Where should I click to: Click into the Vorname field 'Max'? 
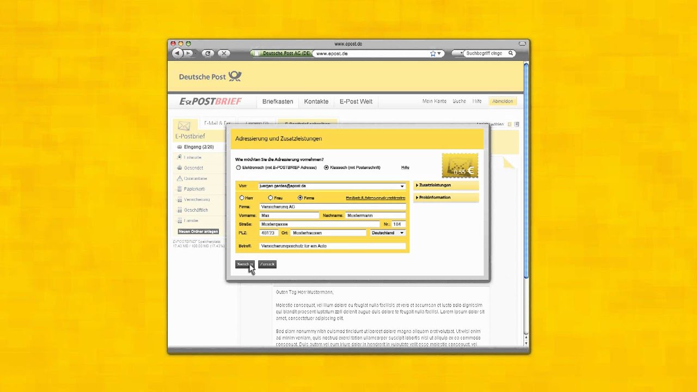tap(289, 216)
